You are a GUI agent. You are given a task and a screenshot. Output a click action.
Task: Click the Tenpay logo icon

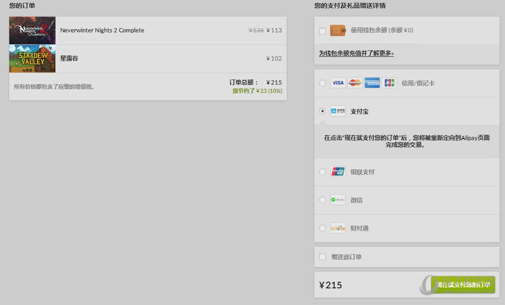(338, 228)
